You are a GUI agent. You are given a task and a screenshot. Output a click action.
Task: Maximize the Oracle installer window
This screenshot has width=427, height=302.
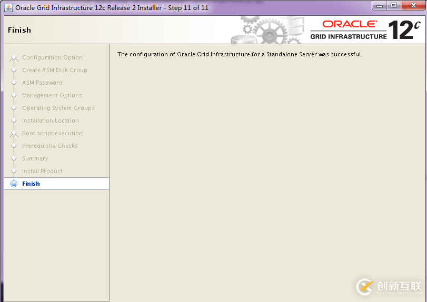(x=394, y=6)
